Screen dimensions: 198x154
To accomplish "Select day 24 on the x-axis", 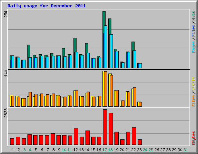I will coord(145,150).
